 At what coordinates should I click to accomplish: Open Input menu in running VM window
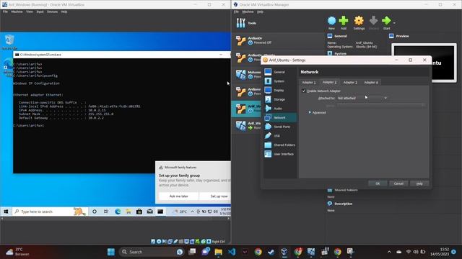pyautogui.click(x=40, y=12)
